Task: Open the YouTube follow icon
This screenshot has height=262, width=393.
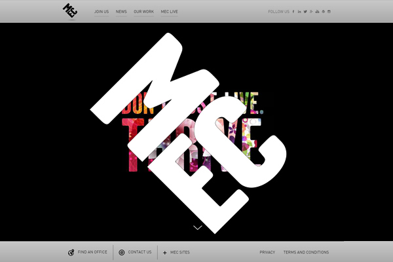Action: (317, 12)
